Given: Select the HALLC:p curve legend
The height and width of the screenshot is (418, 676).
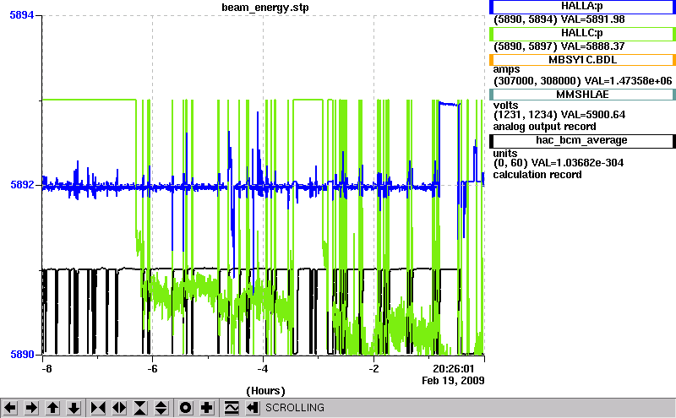Looking at the screenshot, I should click(x=582, y=33).
